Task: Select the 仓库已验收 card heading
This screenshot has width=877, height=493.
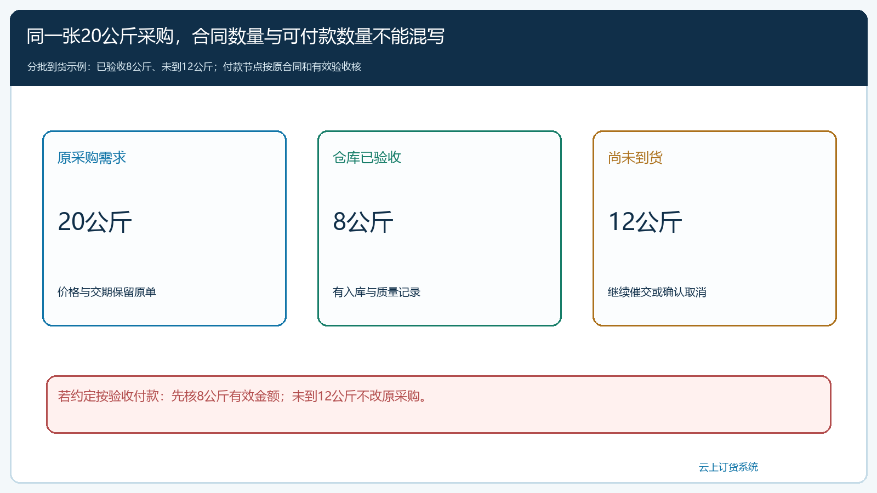Action: (x=367, y=158)
